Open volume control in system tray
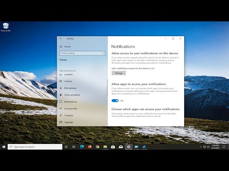The image size is (229, 171). 208,147
